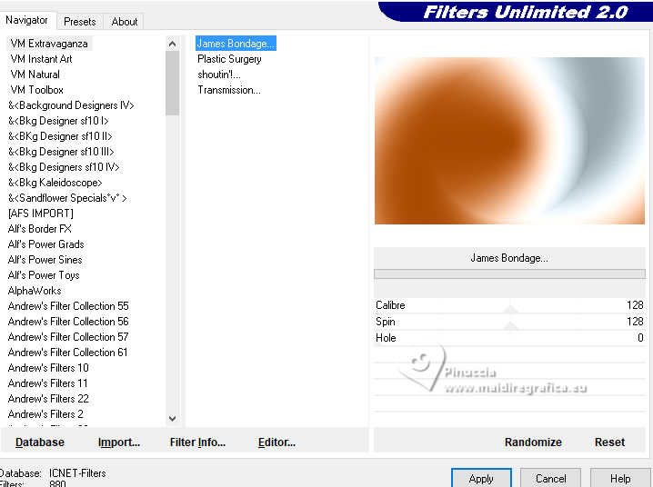Select &<Bkg Designers sf10 IV> category
The image size is (653, 487).
(x=64, y=167)
